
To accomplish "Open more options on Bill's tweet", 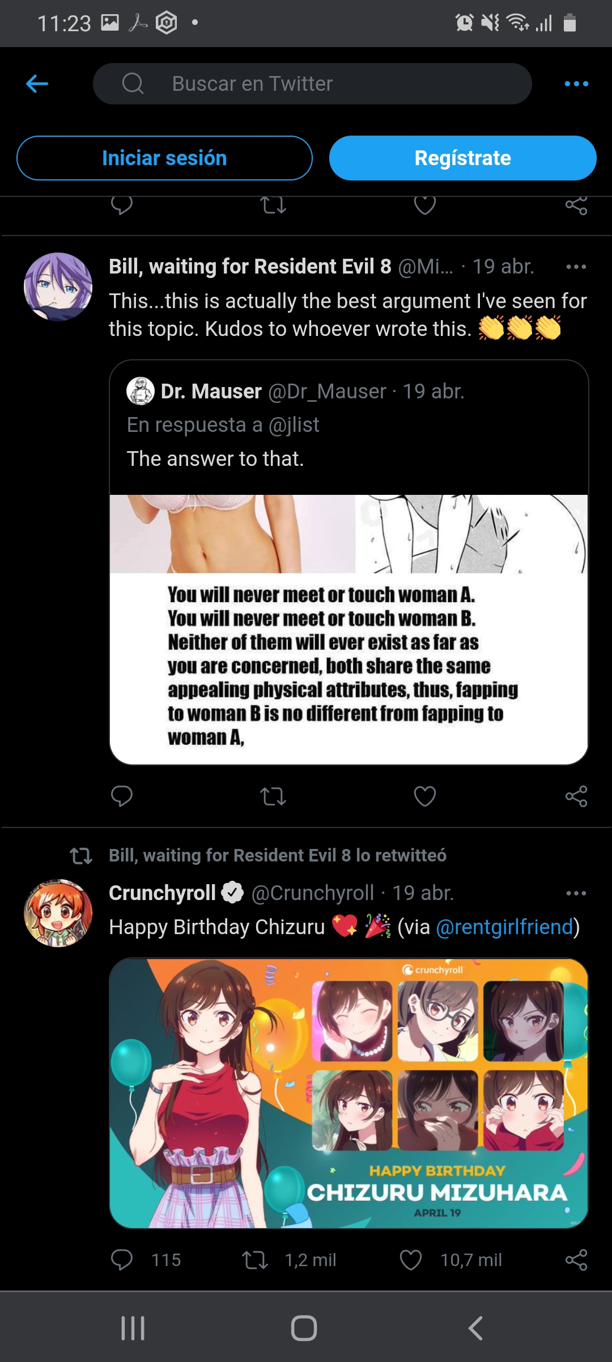I will (x=576, y=267).
